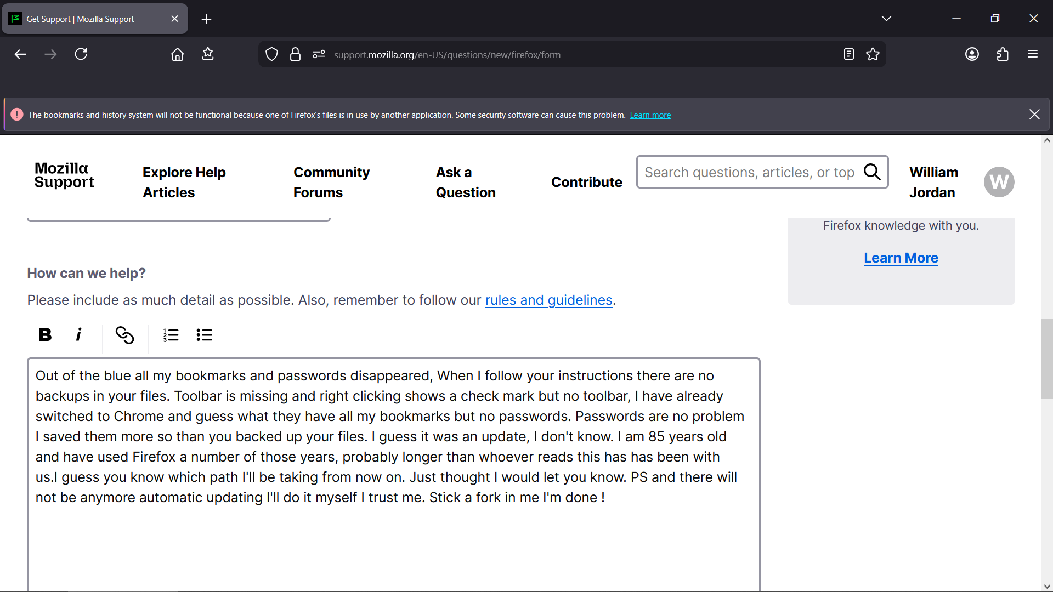Open the Community Forums menu
Viewport: 1053px width, 592px height.
[x=331, y=182]
